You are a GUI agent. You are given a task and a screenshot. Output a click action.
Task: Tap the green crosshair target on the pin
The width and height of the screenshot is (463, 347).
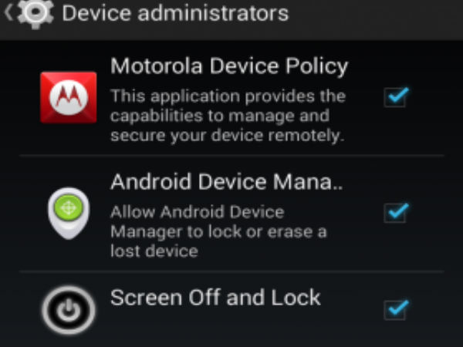click(x=69, y=207)
